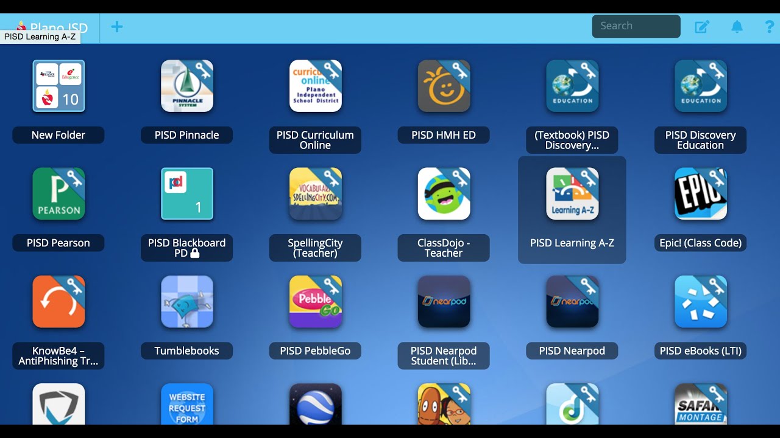Open the Safari Montage app
780x438 pixels.
pyautogui.click(x=701, y=404)
